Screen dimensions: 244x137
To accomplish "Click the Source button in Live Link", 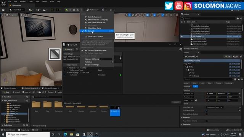I will (x=69, y=49).
